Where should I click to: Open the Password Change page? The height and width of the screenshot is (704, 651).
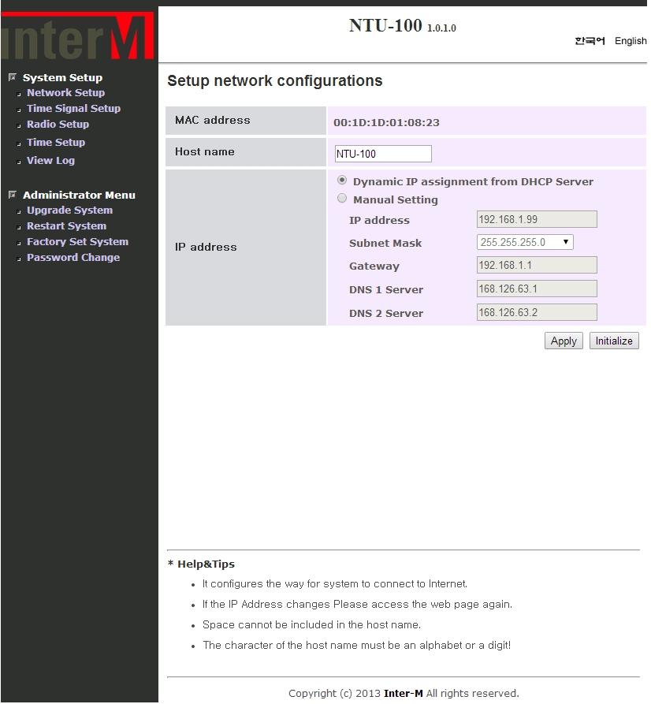coord(73,257)
